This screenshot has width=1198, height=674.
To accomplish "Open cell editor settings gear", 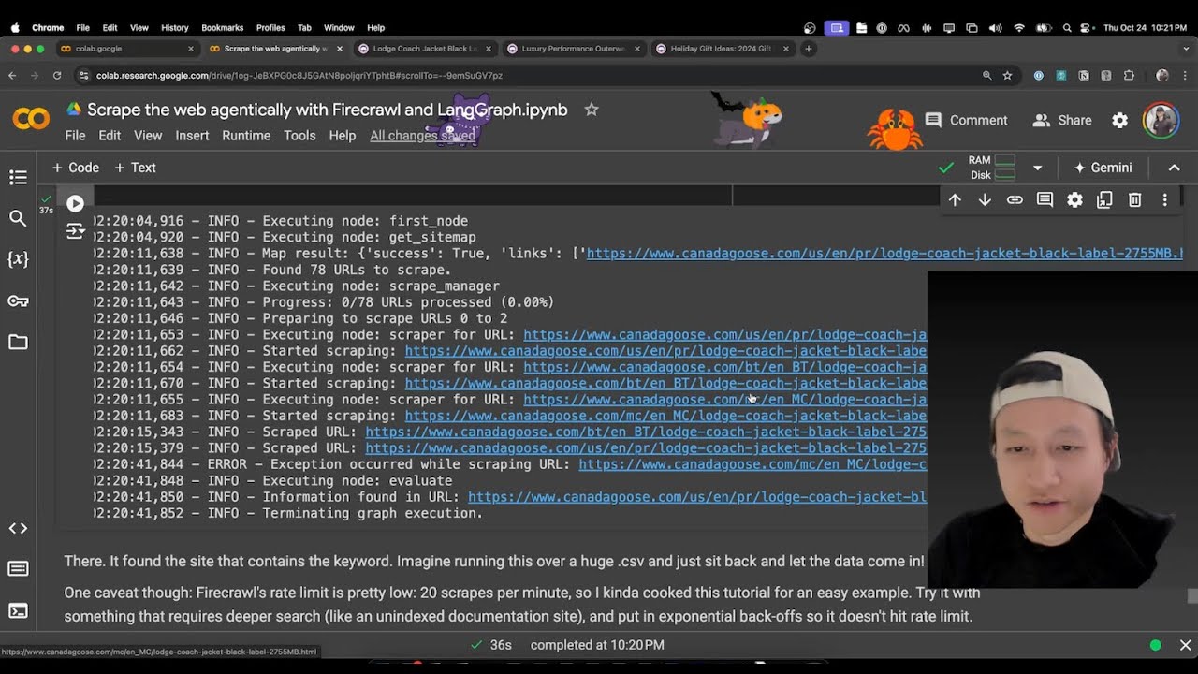I will [1074, 199].
